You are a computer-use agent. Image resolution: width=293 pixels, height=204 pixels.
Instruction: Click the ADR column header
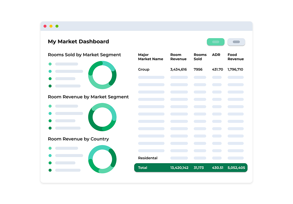coord(216,55)
